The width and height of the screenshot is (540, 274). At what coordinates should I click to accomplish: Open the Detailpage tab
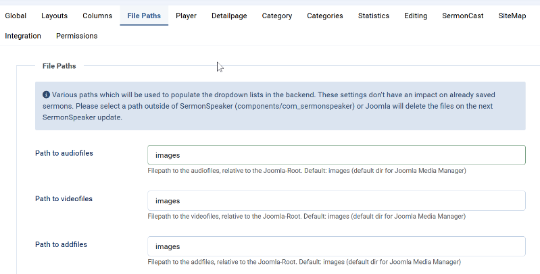point(229,16)
